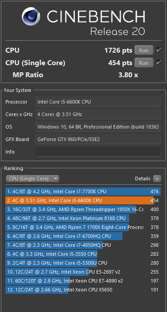Select ranking row Intel Xeon Platinum 8168

point(83,218)
